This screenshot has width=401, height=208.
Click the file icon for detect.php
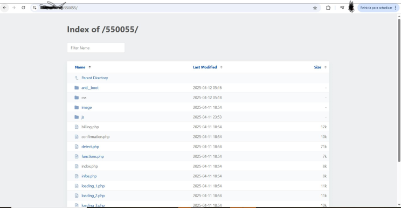77,147
